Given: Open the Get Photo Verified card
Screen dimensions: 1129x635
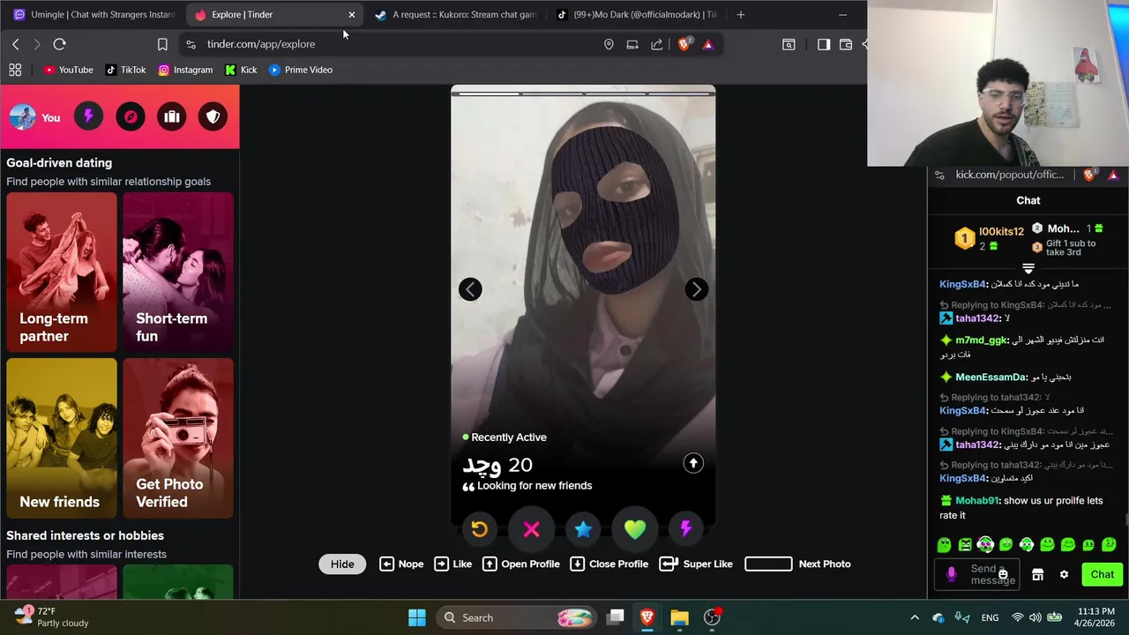Looking at the screenshot, I should (x=178, y=438).
